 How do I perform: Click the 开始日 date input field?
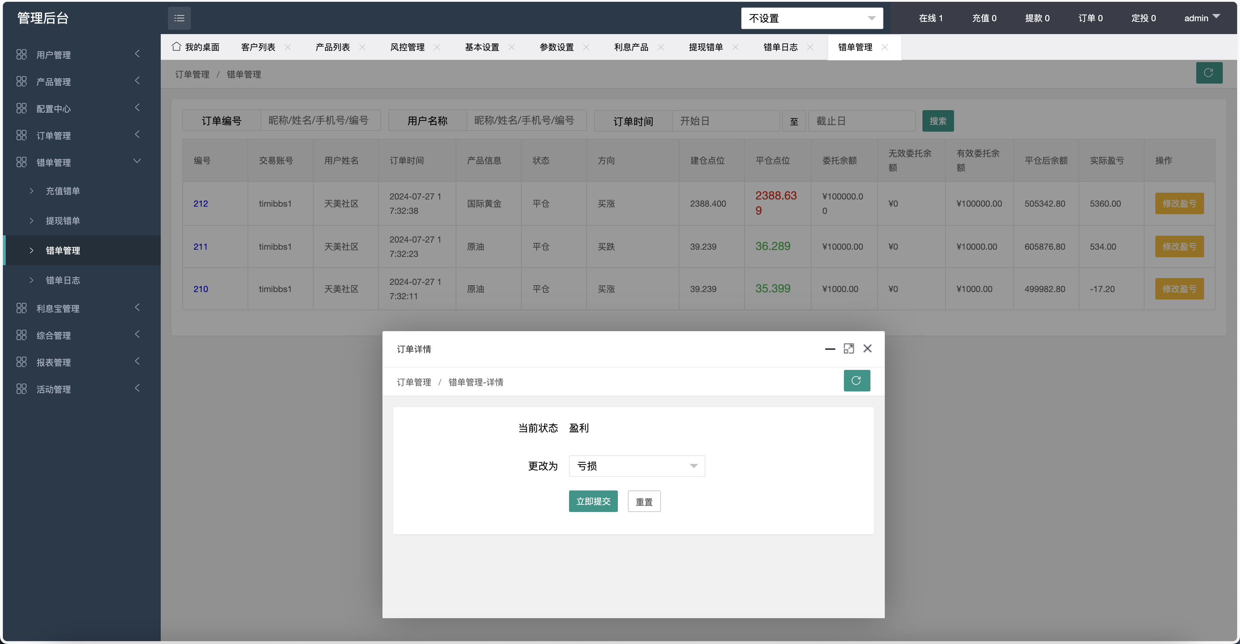pos(726,120)
